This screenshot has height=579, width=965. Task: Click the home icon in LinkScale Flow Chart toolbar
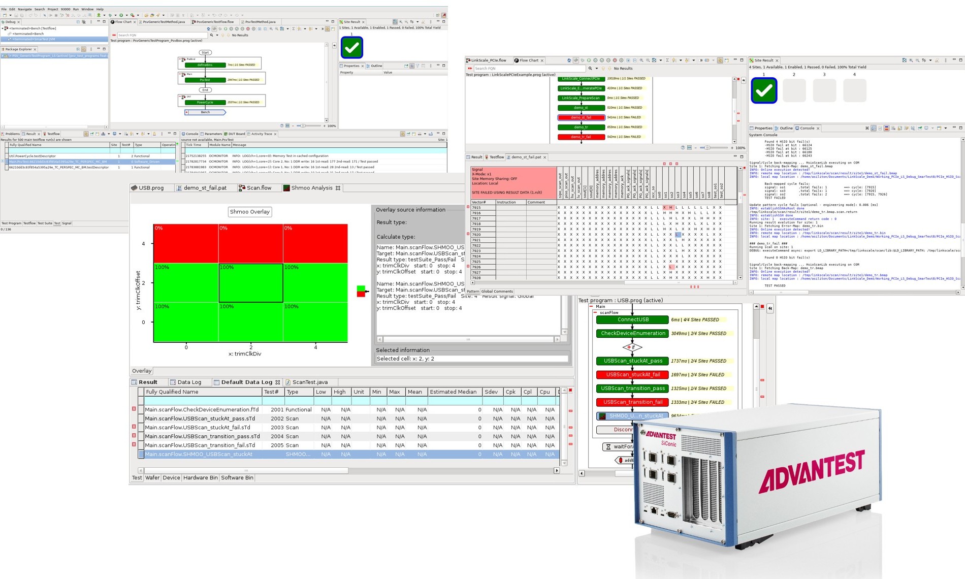(569, 60)
